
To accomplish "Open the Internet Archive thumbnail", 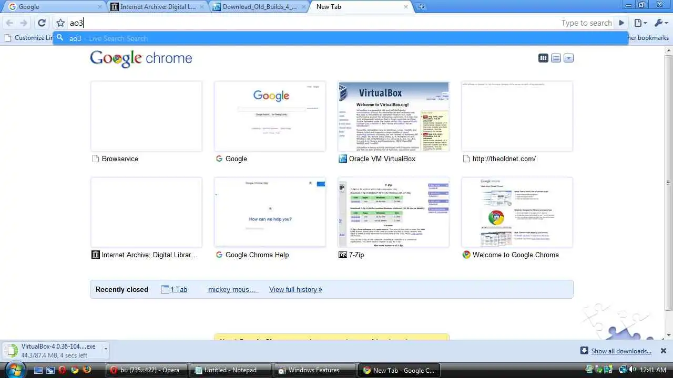I will coord(146,212).
